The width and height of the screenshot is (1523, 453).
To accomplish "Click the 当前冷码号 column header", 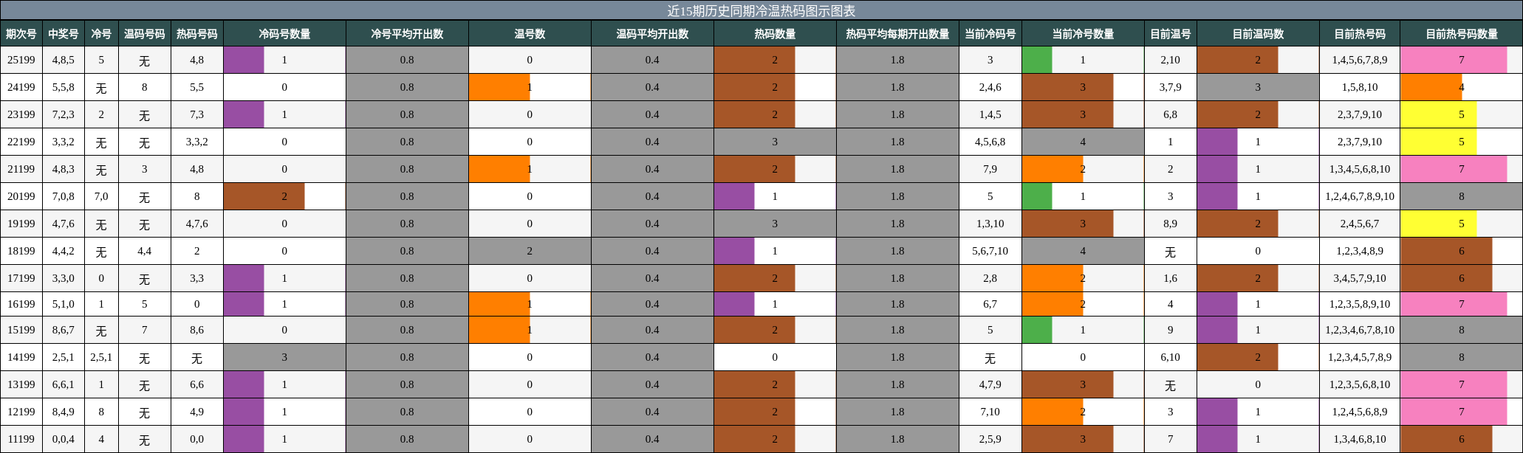I will click(x=990, y=34).
